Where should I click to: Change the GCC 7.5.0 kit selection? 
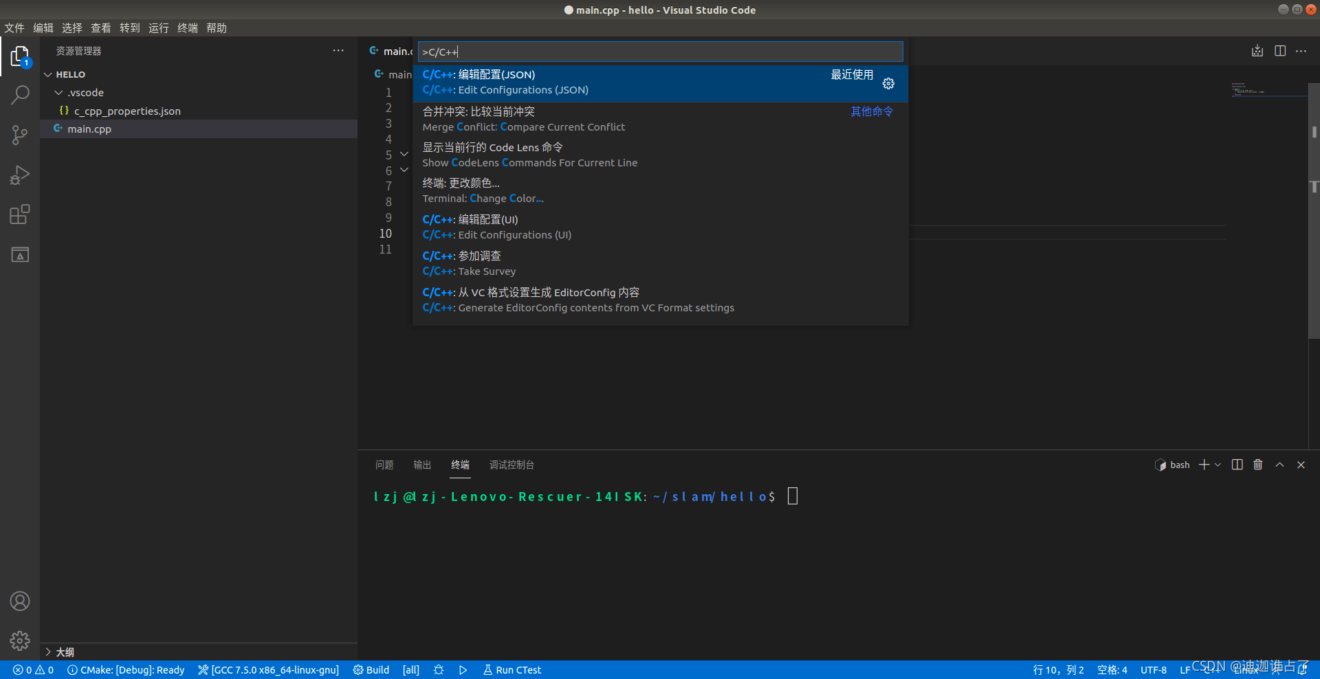point(269,670)
